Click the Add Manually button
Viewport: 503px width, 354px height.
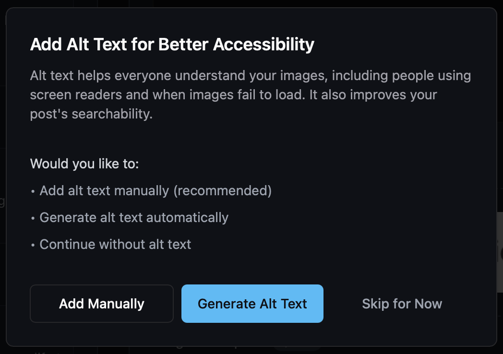(x=102, y=303)
